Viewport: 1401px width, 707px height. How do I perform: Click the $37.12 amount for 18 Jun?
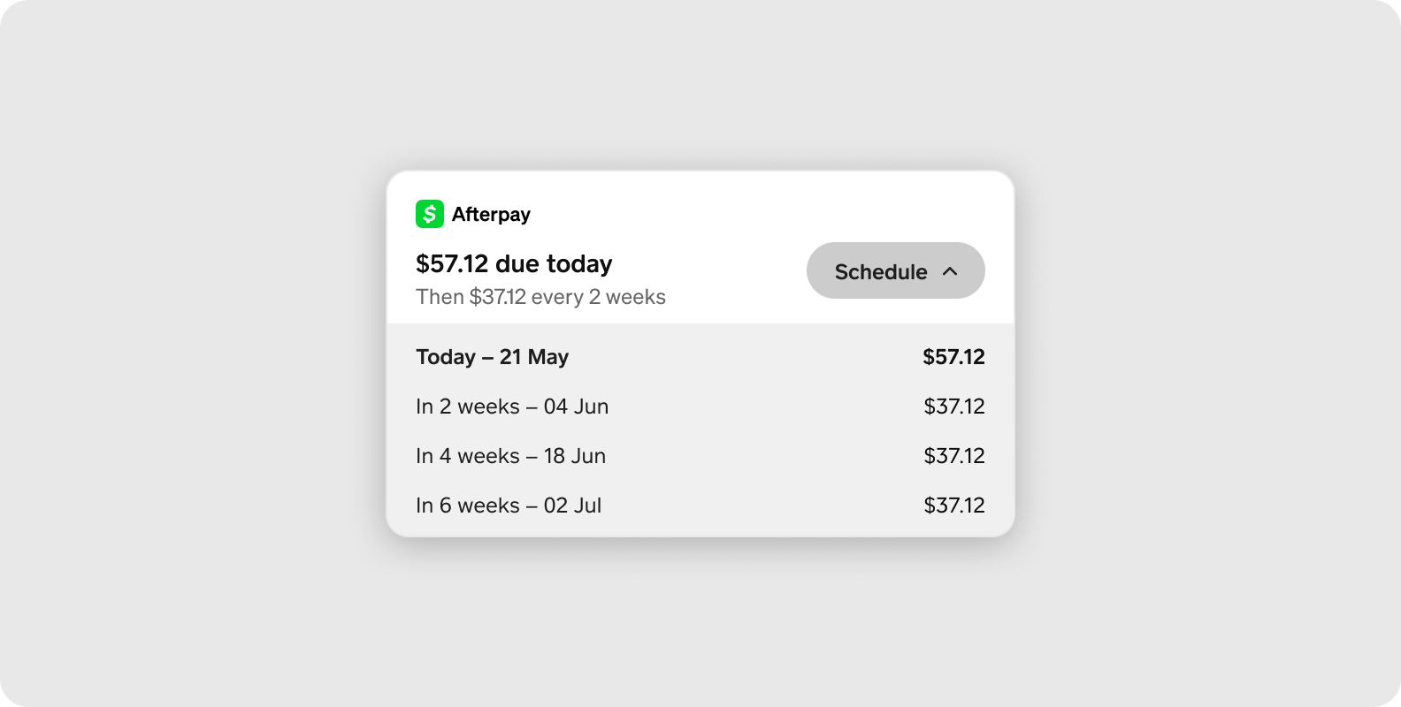tap(954, 456)
